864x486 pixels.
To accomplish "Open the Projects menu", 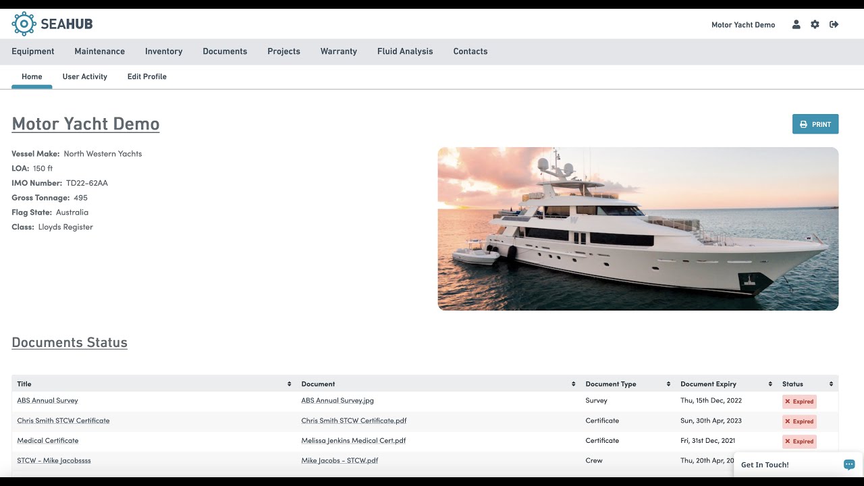I will click(x=283, y=51).
